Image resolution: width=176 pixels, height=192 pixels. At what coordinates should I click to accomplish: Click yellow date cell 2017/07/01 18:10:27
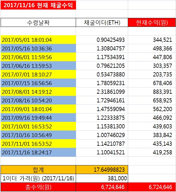click(38, 74)
